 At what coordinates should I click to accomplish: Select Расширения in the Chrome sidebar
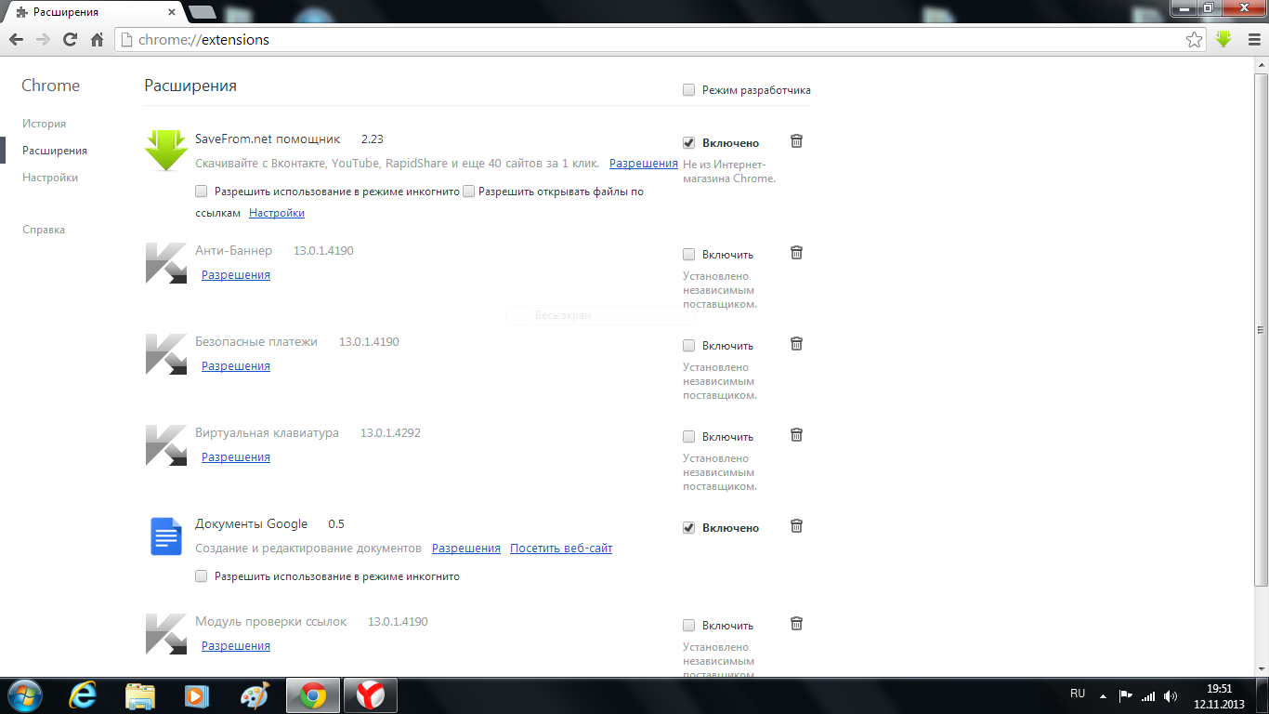(55, 151)
